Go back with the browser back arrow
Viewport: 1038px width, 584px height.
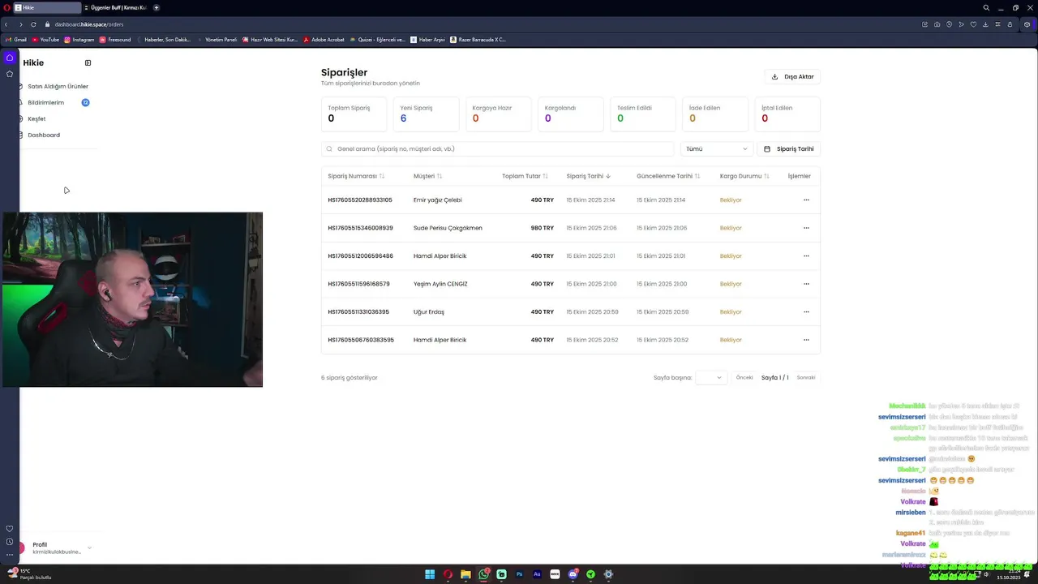6,24
